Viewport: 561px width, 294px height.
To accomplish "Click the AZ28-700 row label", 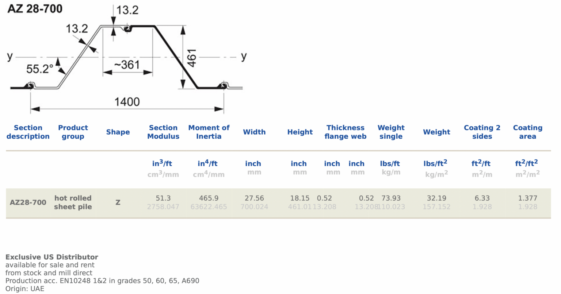I will click(x=28, y=202).
